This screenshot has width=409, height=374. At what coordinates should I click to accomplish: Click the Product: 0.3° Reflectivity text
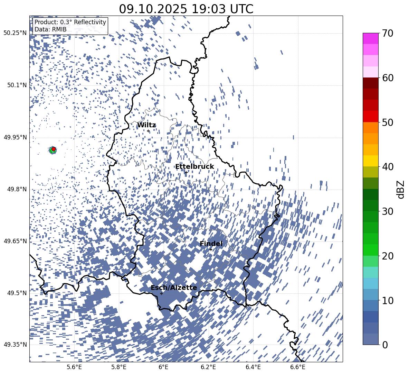click(x=70, y=22)
